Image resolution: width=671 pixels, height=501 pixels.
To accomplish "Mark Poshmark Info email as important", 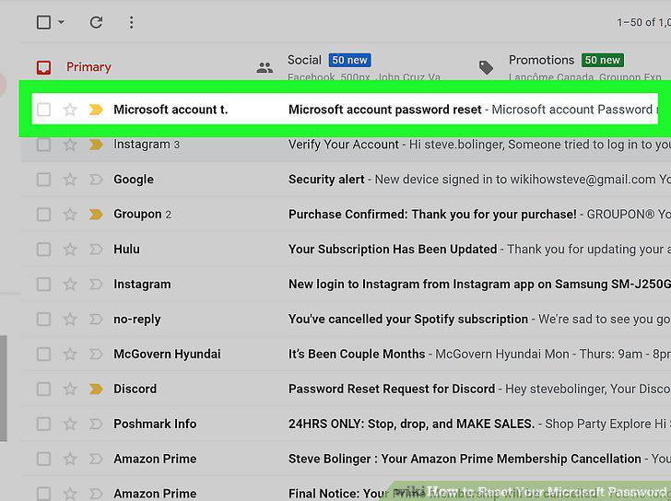I will [x=96, y=424].
